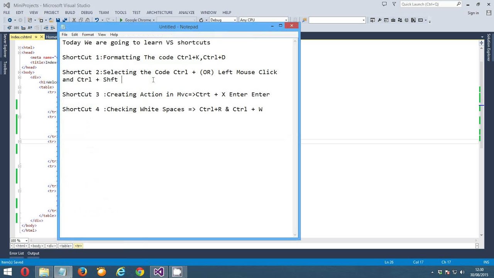Click the taskbar clock showing 12:30
494x278 pixels.
click(479, 270)
